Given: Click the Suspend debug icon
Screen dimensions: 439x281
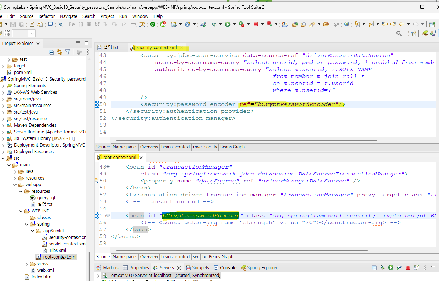Looking at the screenshot, I should tap(81, 24).
